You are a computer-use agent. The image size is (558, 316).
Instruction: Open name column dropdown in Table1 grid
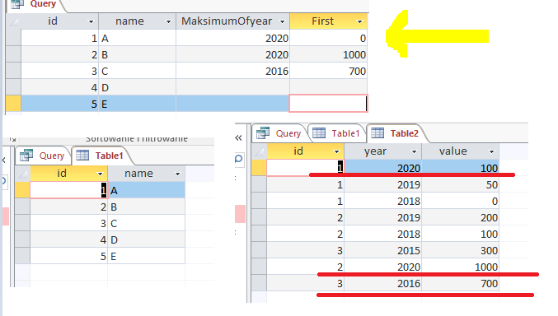tap(177, 174)
